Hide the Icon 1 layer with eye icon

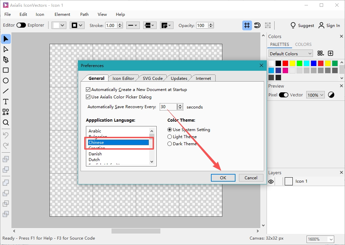click(271, 181)
